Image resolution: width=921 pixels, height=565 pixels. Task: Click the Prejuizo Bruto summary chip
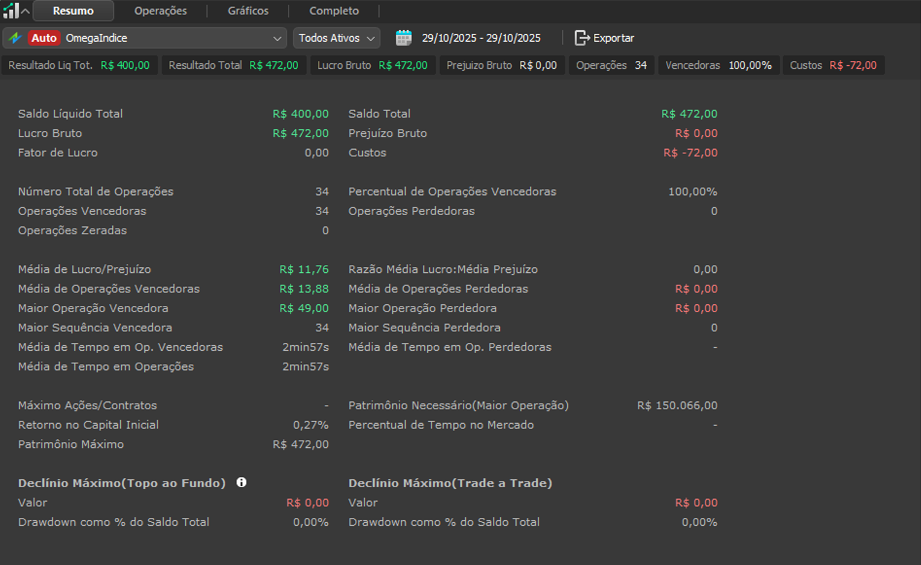coord(502,65)
